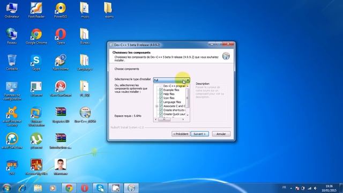343x193 pixels.
Task: Uncheck the Help files component
Action: (161, 94)
